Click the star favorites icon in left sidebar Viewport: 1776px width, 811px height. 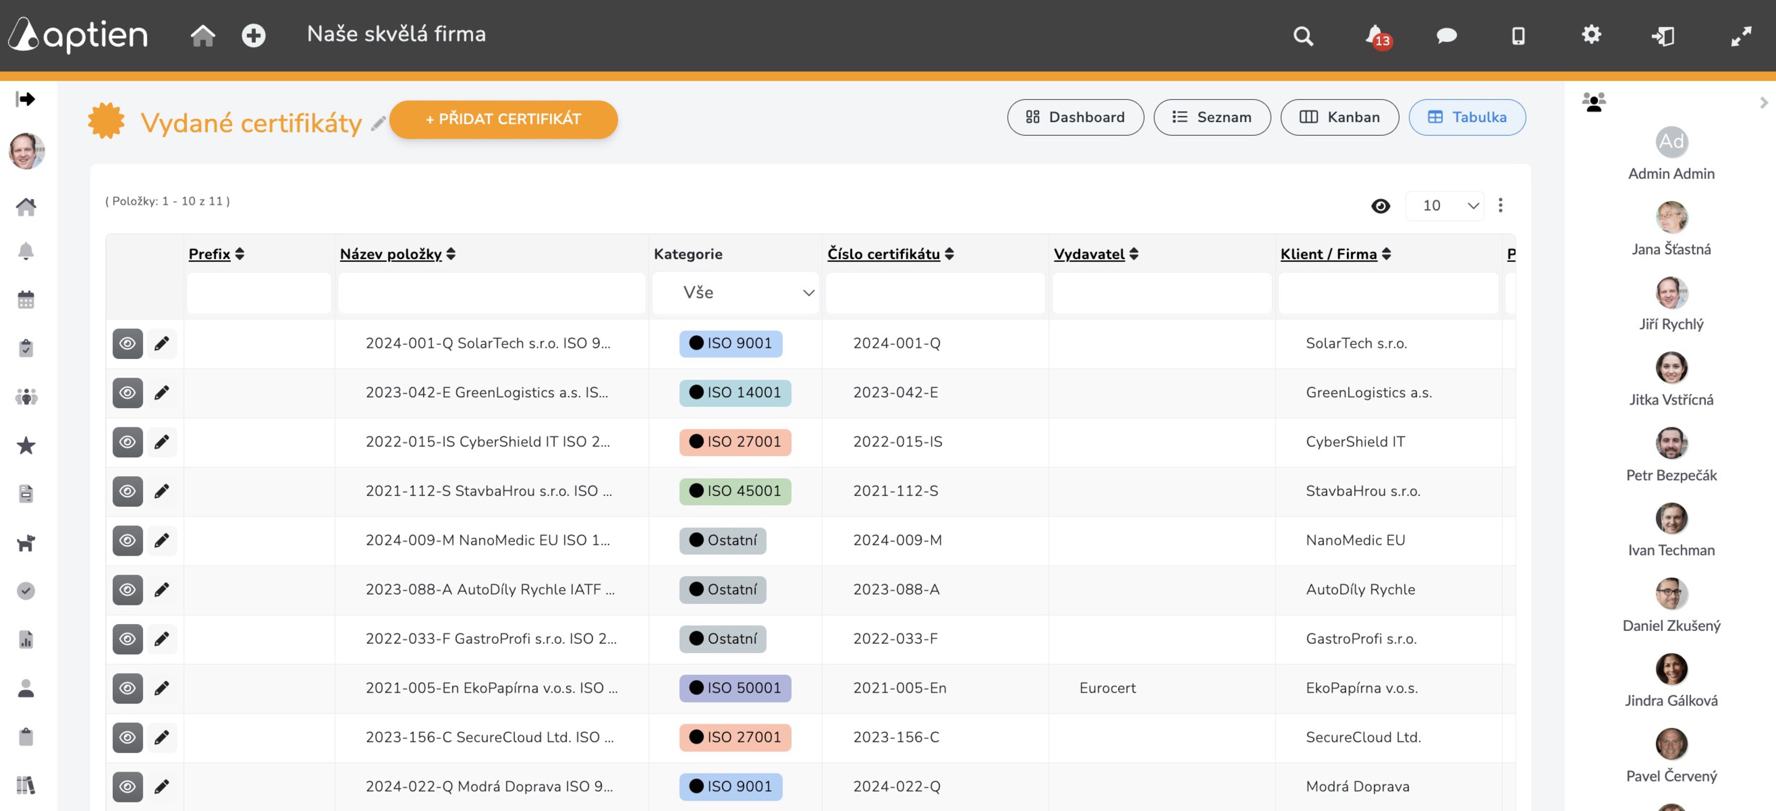click(x=25, y=445)
